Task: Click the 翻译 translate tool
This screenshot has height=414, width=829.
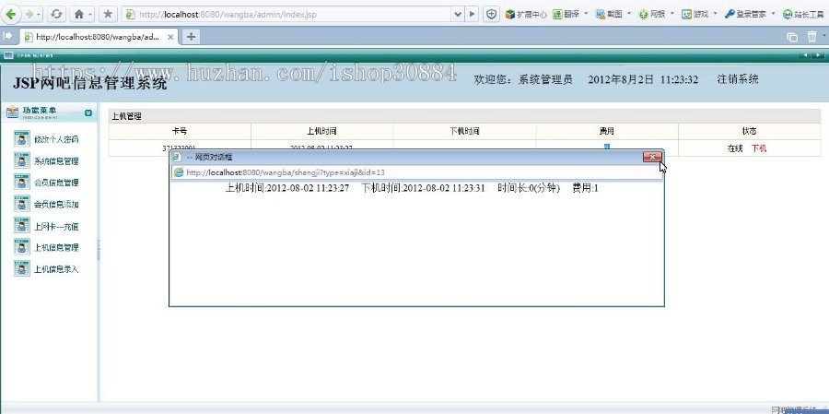Action: pos(566,15)
